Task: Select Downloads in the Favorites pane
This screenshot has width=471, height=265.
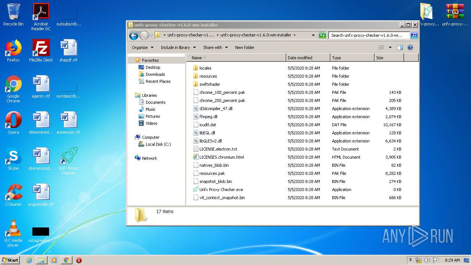Action: click(x=155, y=74)
